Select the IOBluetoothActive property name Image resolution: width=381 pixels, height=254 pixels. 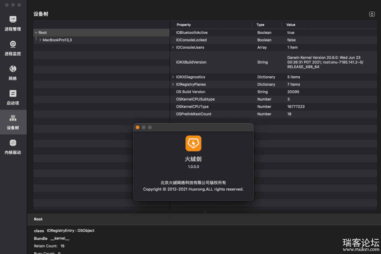[192, 33]
